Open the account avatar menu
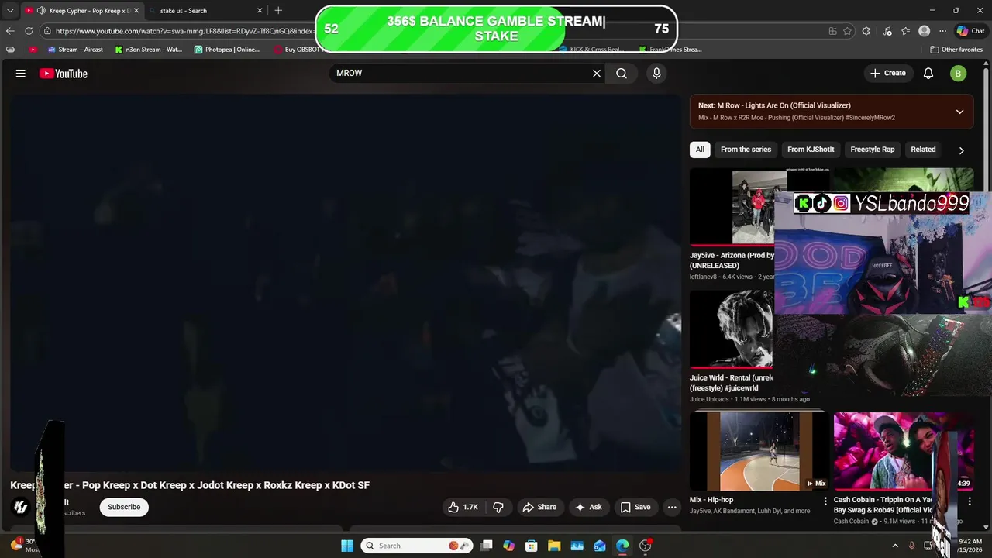The height and width of the screenshot is (558, 992). (x=958, y=74)
